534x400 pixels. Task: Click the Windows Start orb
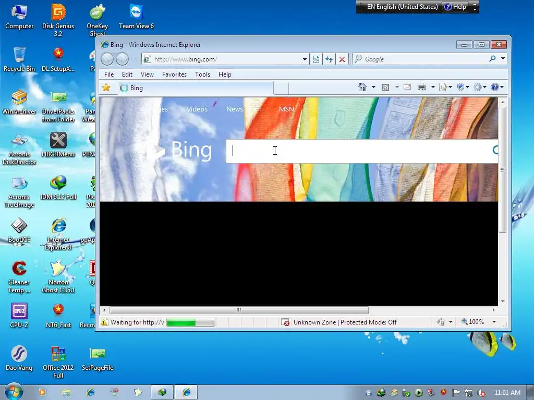pyautogui.click(x=13, y=392)
